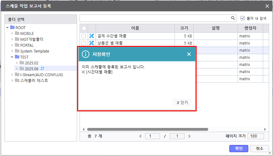Image resolution: width=273 pixels, height=156 pixels.
Task: Click the TEST folder icon
Action: (x=17, y=57)
